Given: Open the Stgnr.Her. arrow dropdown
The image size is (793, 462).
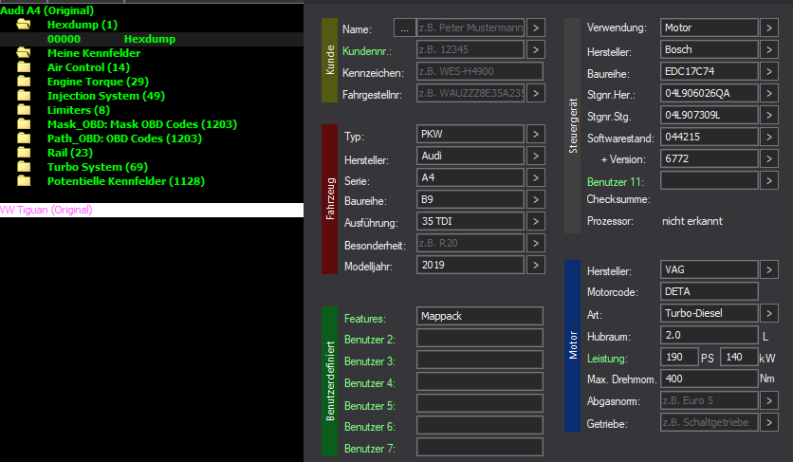Looking at the screenshot, I should (768, 93).
